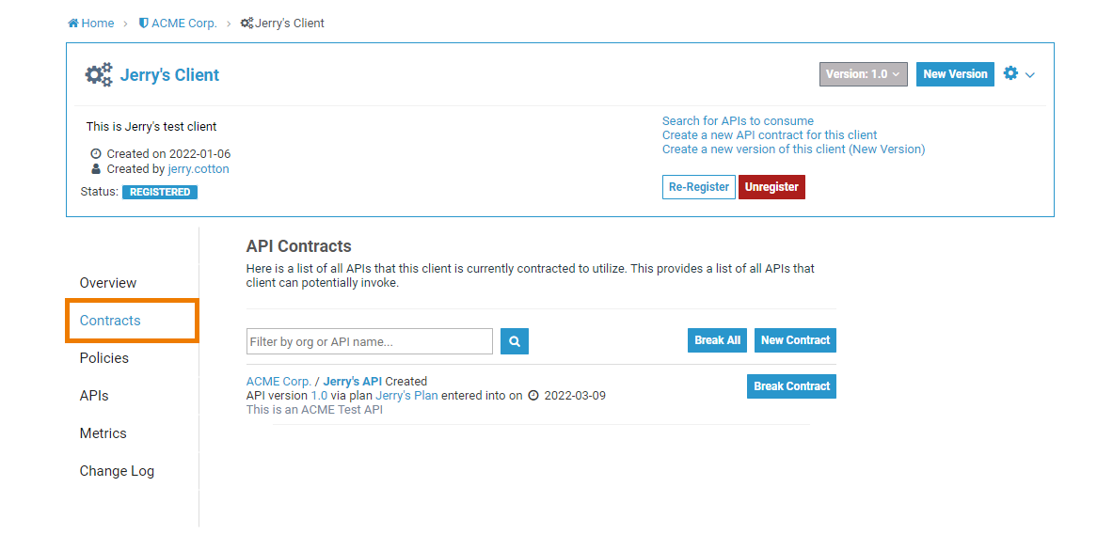The height and width of the screenshot is (550, 1113).
Task: Follow Search for APIs to consume link
Action: [738, 120]
